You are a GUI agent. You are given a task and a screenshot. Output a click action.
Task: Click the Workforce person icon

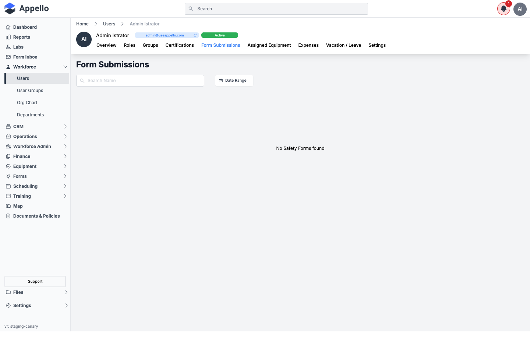pyautogui.click(x=8, y=67)
